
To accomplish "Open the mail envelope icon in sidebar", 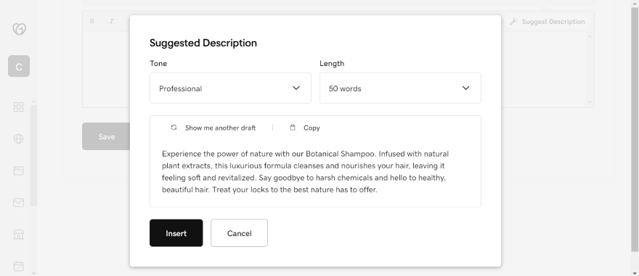I will point(18,202).
